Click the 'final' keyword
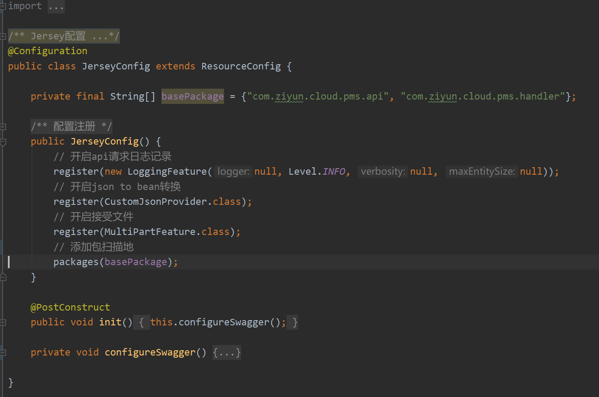 [90, 97]
